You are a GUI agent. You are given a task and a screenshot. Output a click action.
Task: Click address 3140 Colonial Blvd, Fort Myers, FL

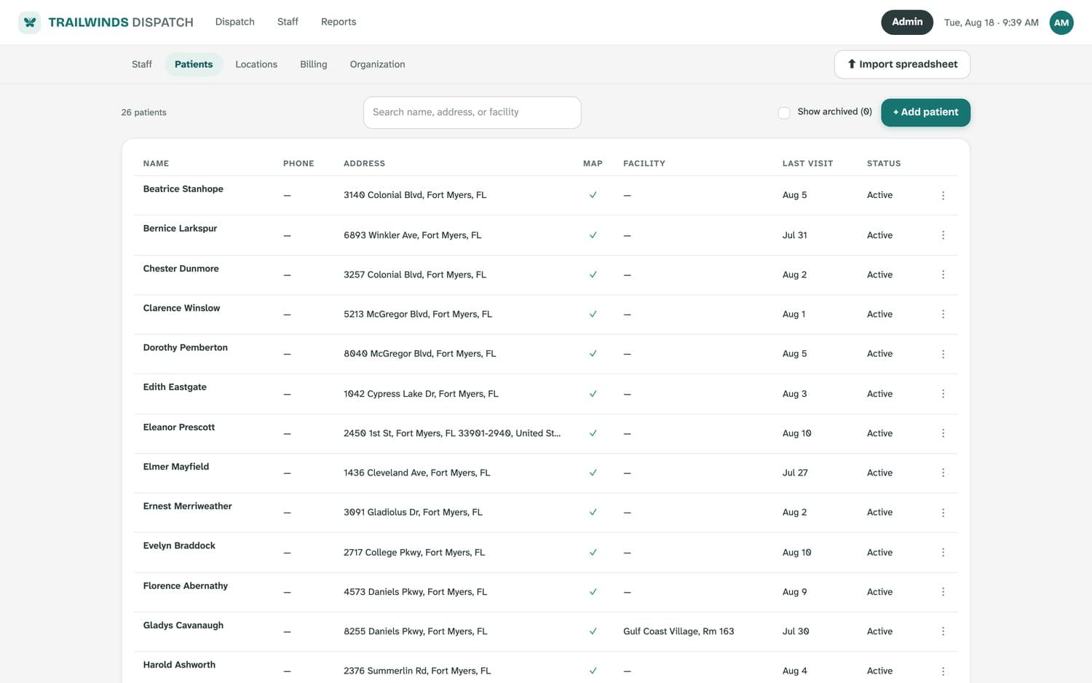tap(415, 195)
